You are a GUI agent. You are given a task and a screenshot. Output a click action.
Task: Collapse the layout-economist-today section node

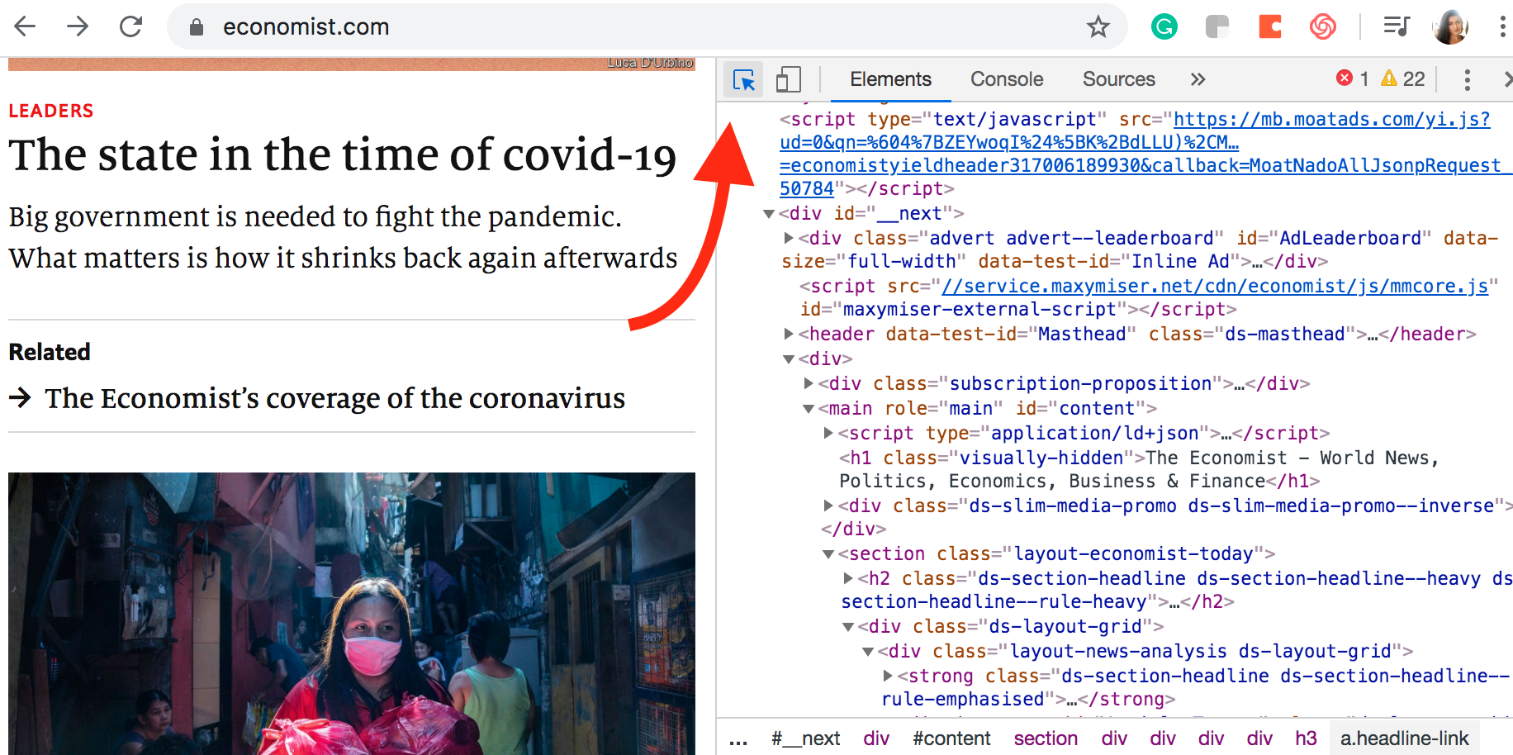pos(828,554)
